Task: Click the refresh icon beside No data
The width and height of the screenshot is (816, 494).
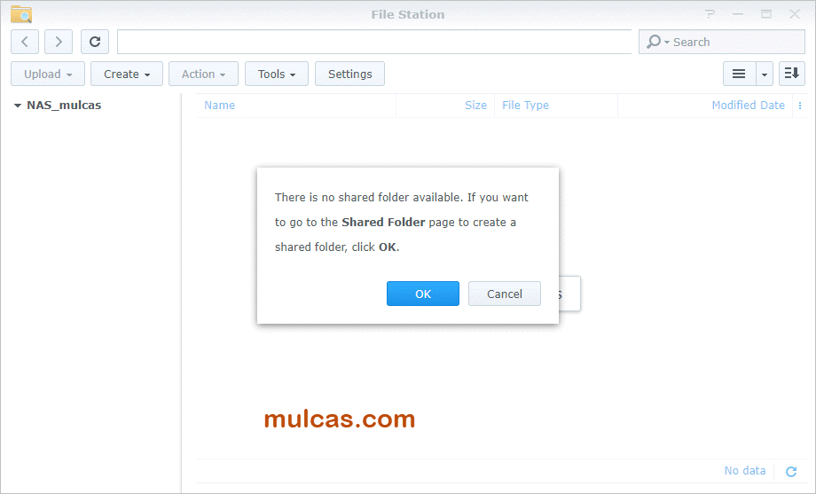Action: [791, 472]
